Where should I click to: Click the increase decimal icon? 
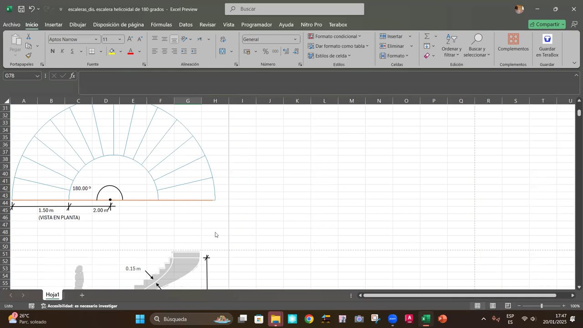[x=286, y=51]
